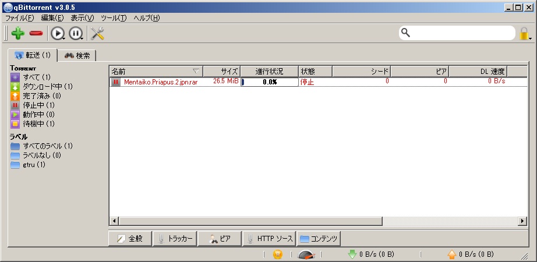Click the orange connection status icon

coord(278,254)
